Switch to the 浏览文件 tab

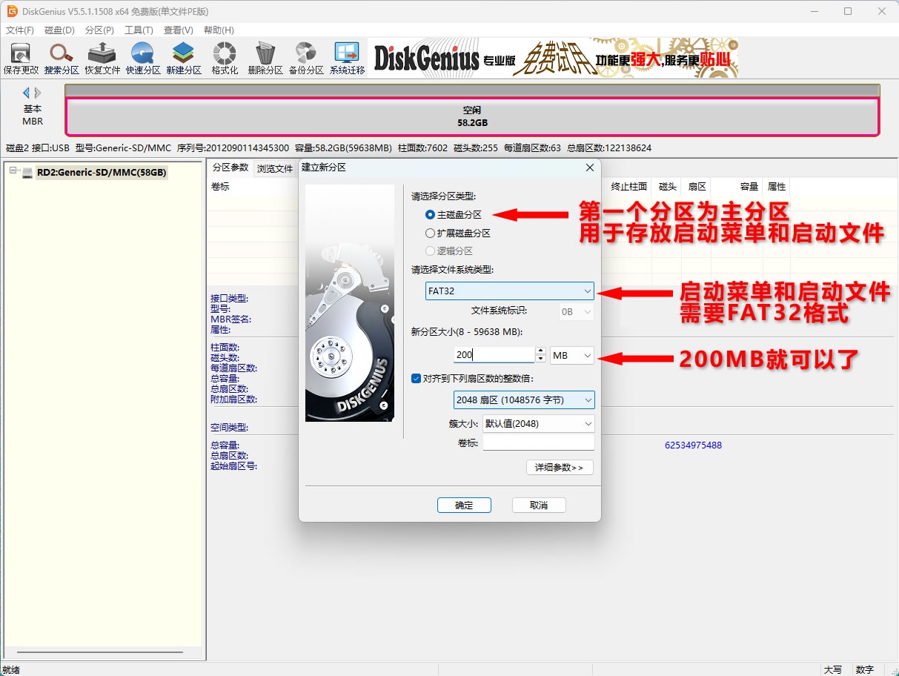pos(275,168)
